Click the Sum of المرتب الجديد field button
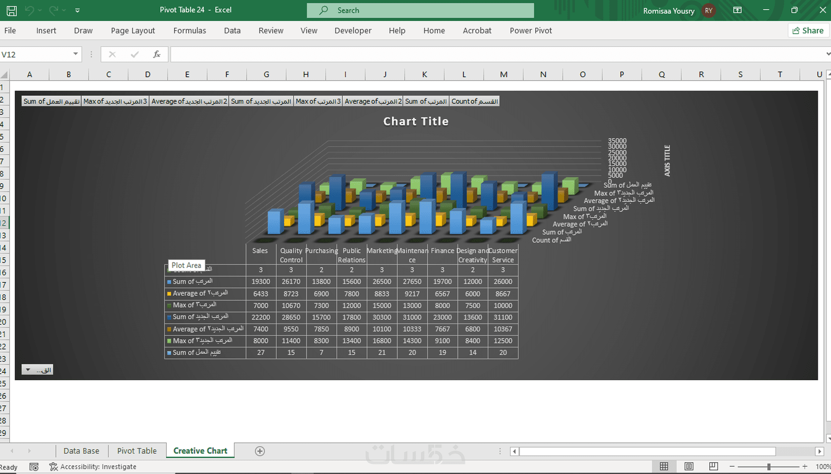Screen dimensions: 831x474 261,101
